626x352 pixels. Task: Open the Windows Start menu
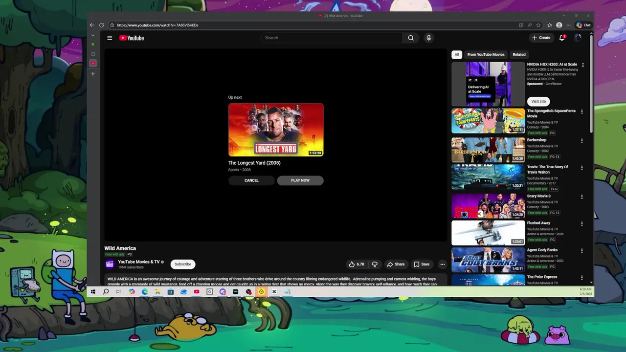point(93,292)
